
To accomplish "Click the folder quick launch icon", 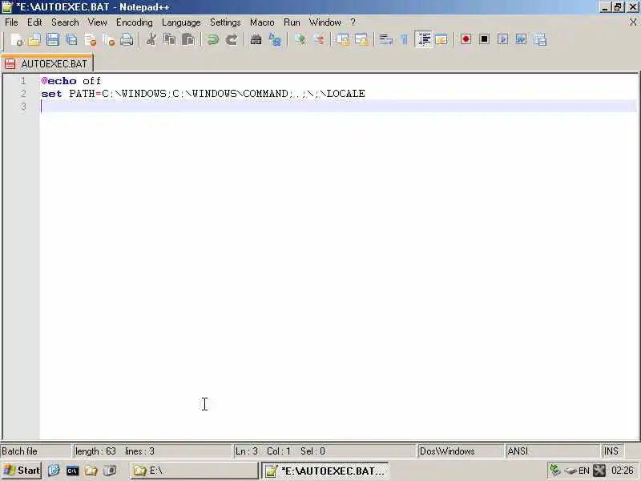I will point(91,471).
